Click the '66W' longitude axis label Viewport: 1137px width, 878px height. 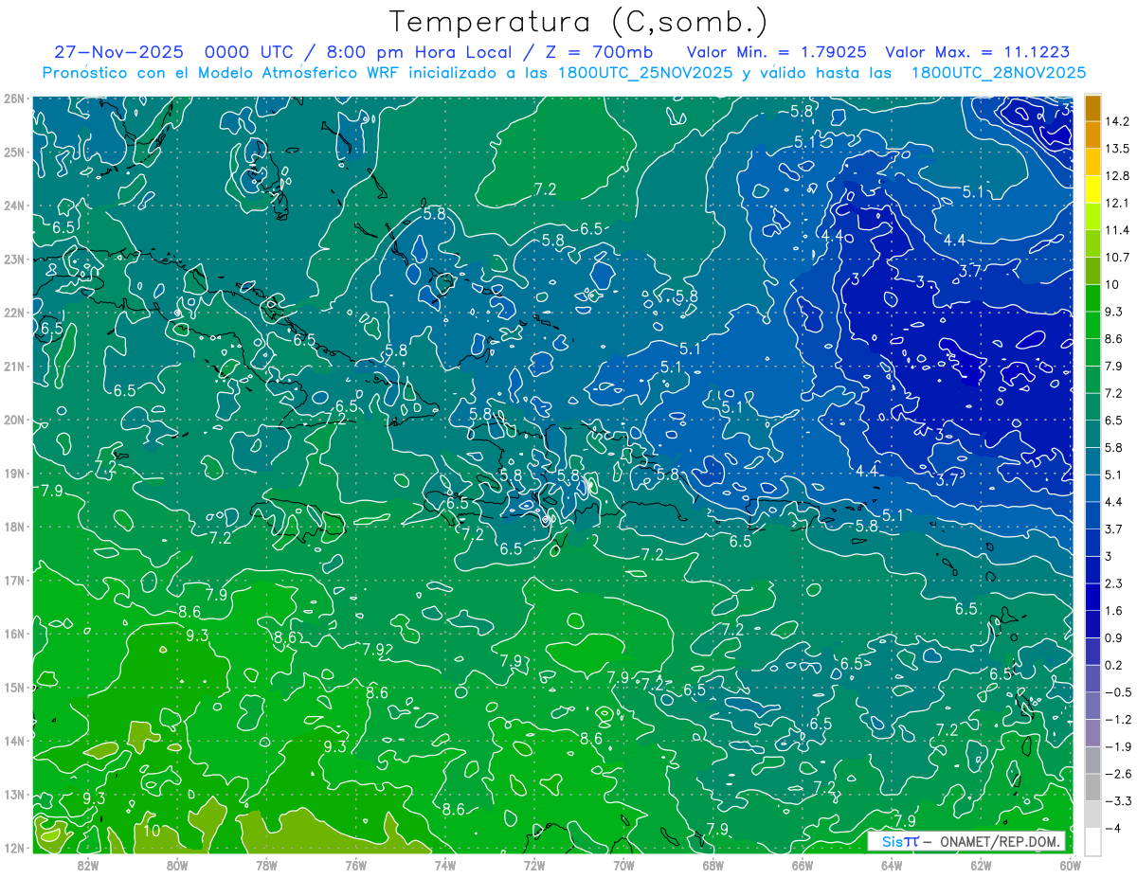point(802,865)
